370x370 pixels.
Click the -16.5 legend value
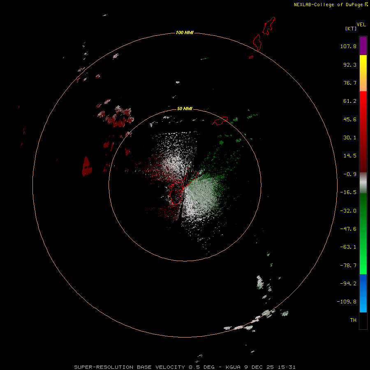[348, 192]
